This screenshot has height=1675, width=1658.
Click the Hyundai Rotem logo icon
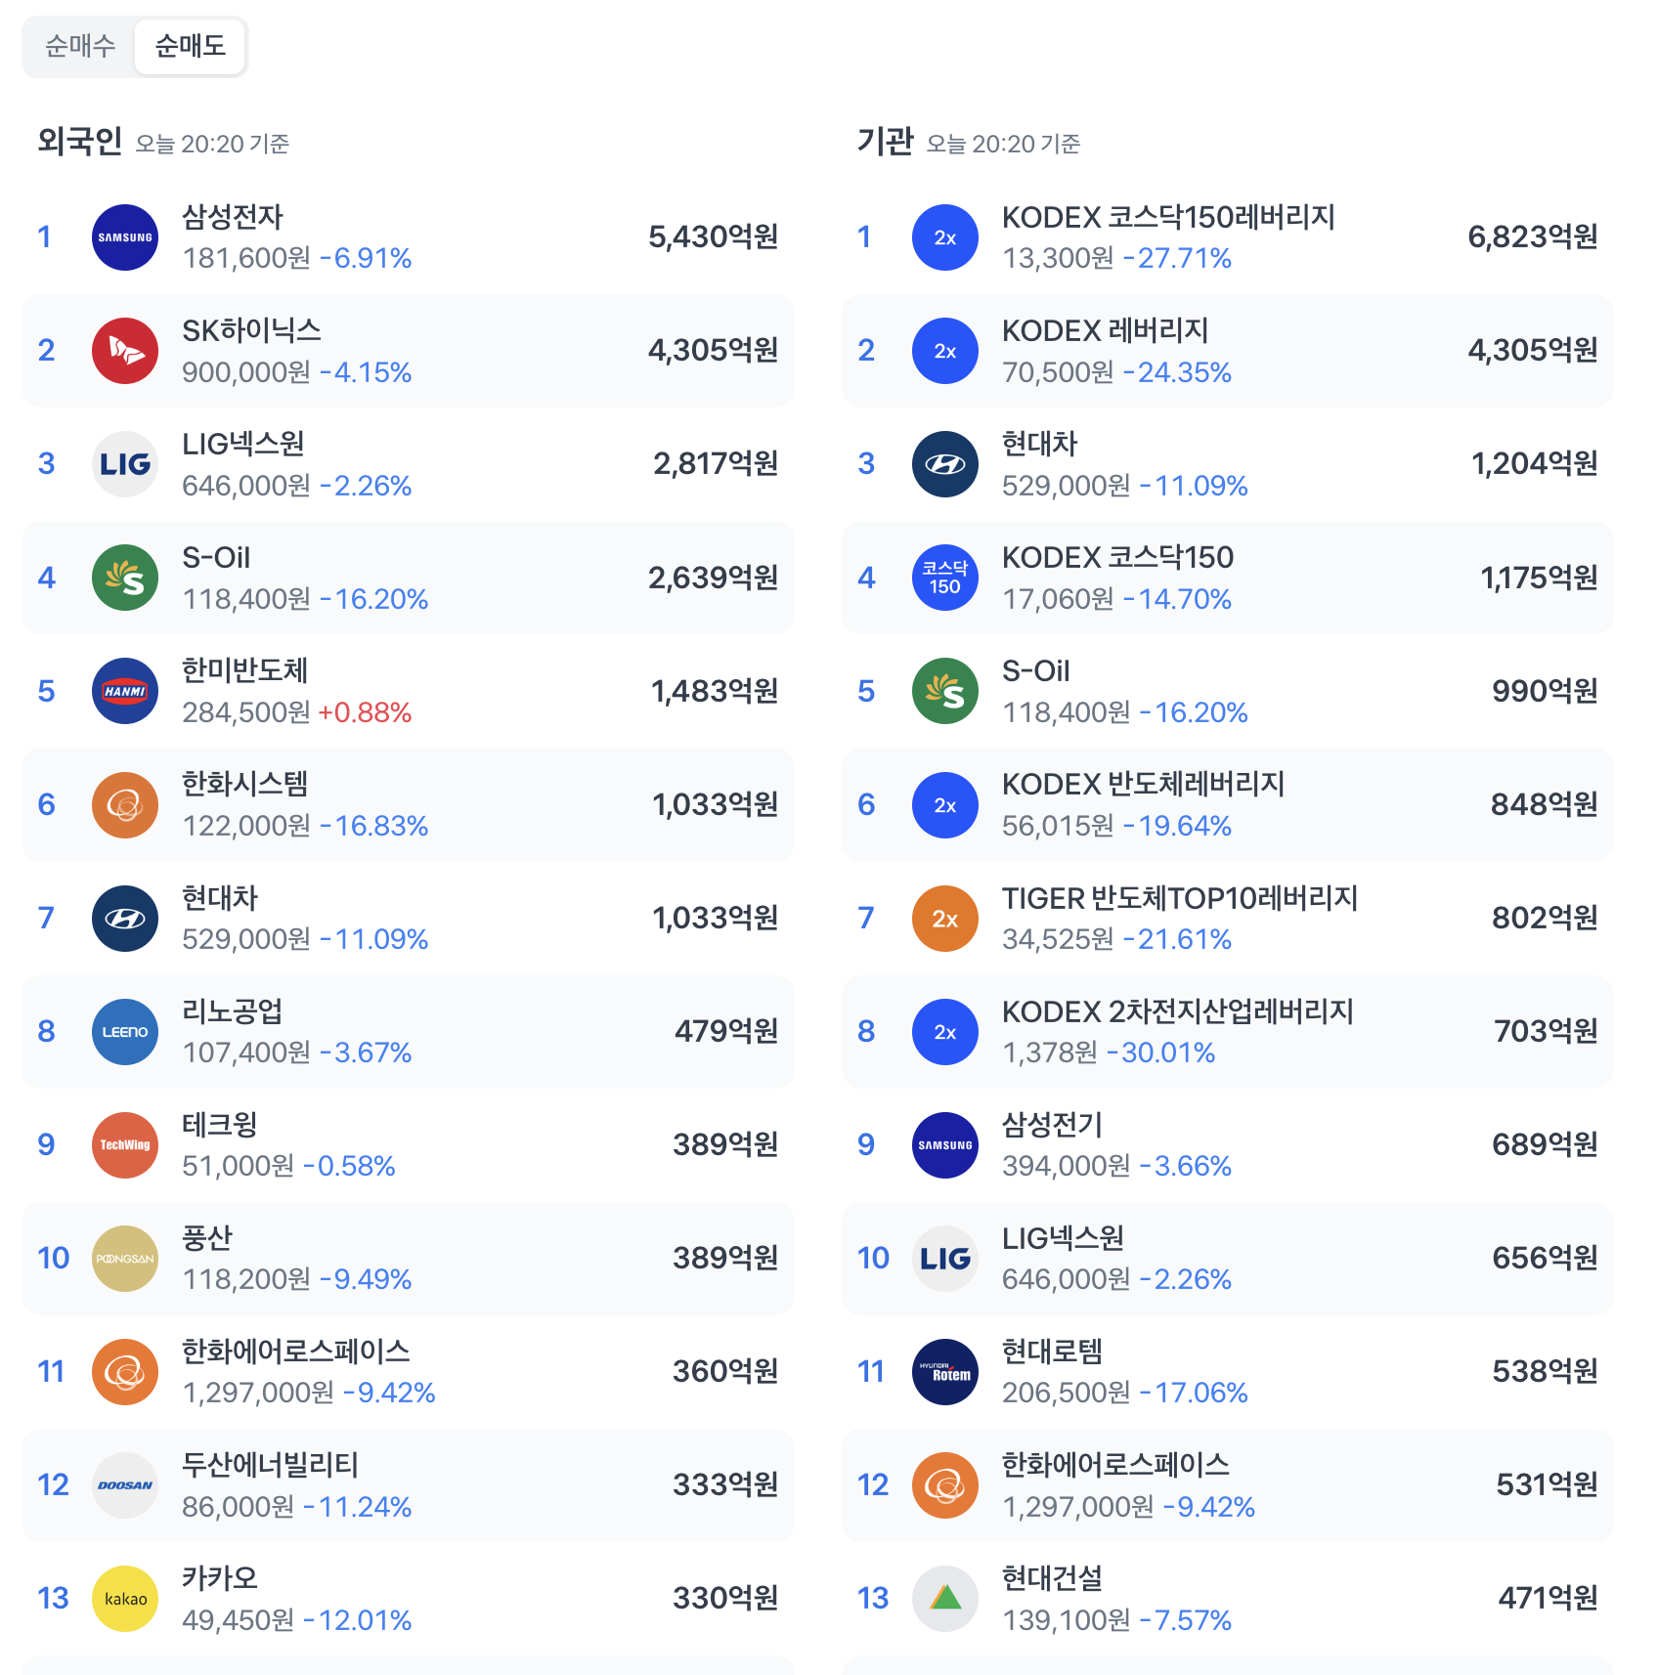click(944, 1372)
